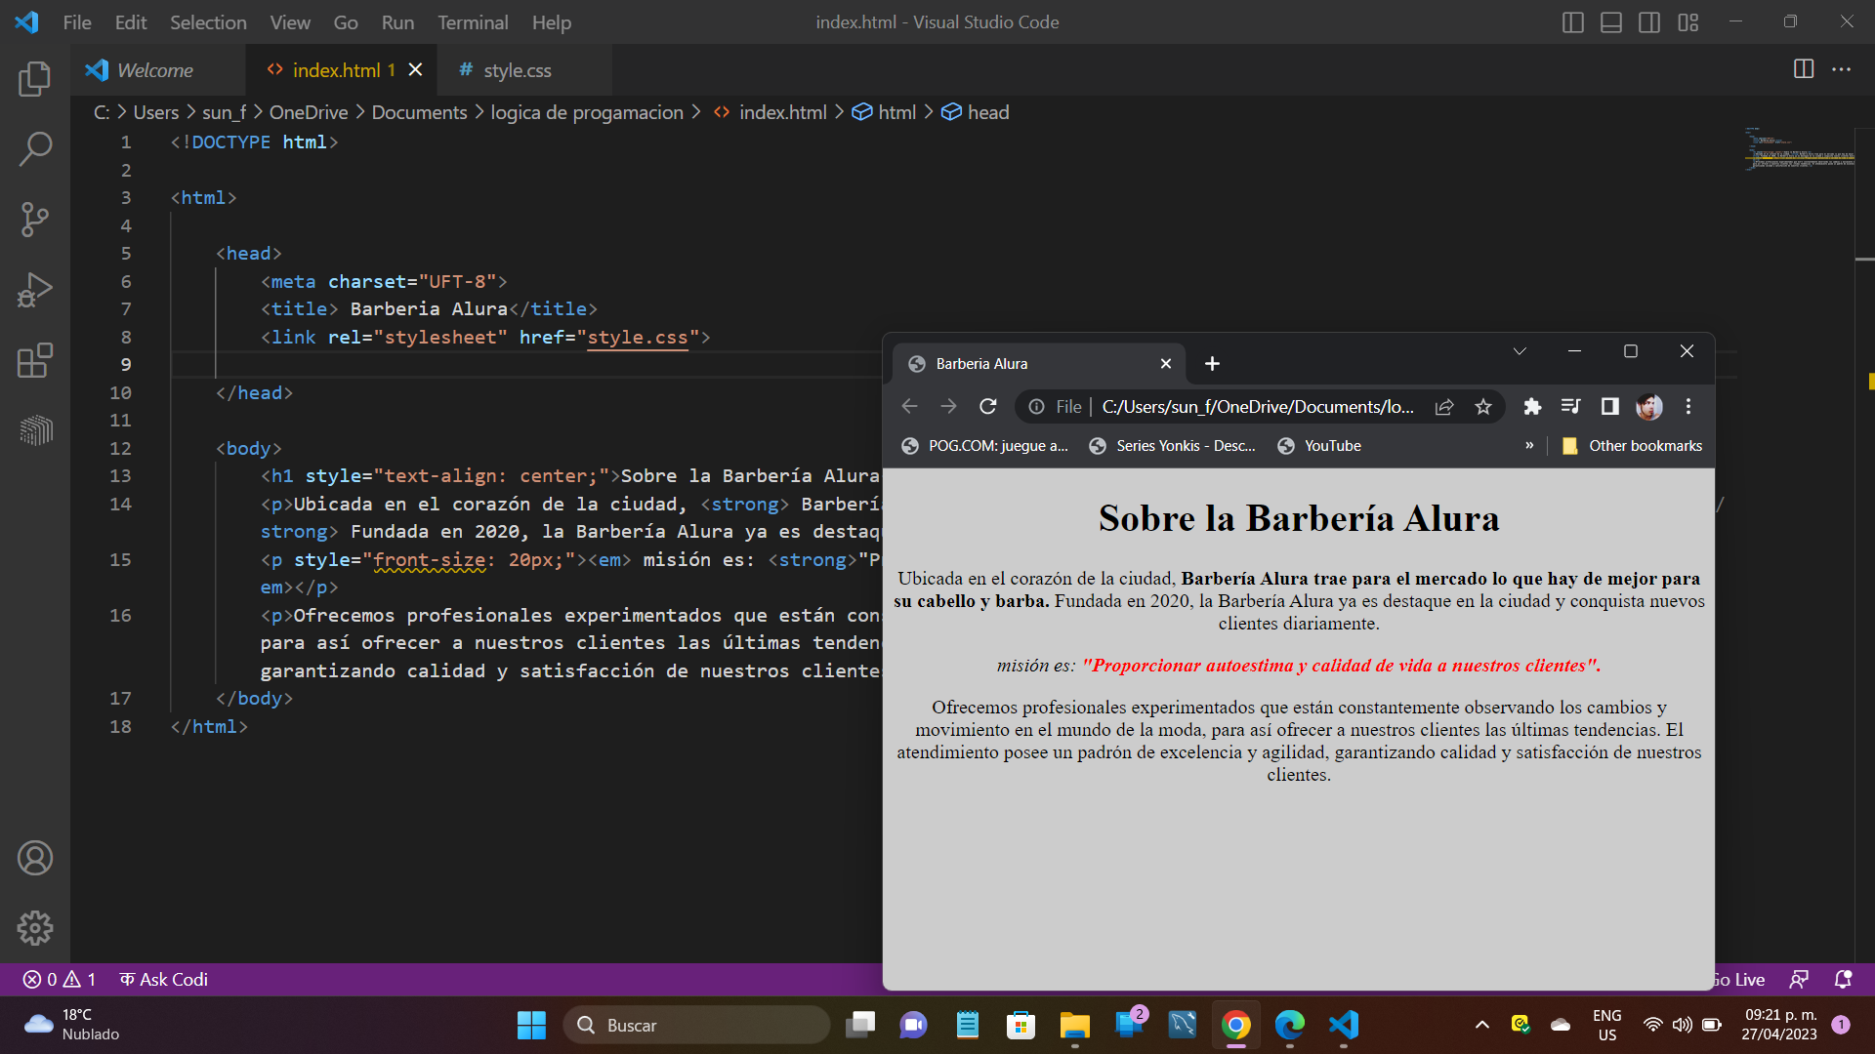Toggle Live Share button in status bar
This screenshot has height=1054, width=1875.
1801,980
